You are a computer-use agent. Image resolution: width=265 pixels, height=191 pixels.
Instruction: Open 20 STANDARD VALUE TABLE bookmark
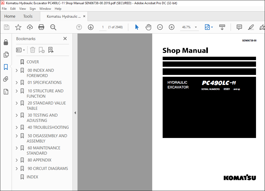46,106
